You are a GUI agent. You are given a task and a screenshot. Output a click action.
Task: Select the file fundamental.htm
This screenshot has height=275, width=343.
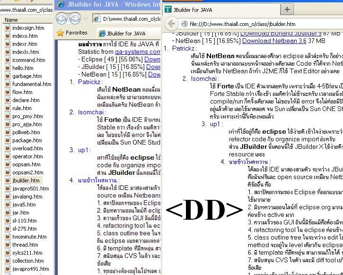(x=32, y=84)
